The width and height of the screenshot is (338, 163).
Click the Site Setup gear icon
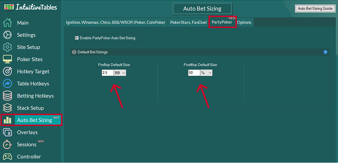(7, 47)
